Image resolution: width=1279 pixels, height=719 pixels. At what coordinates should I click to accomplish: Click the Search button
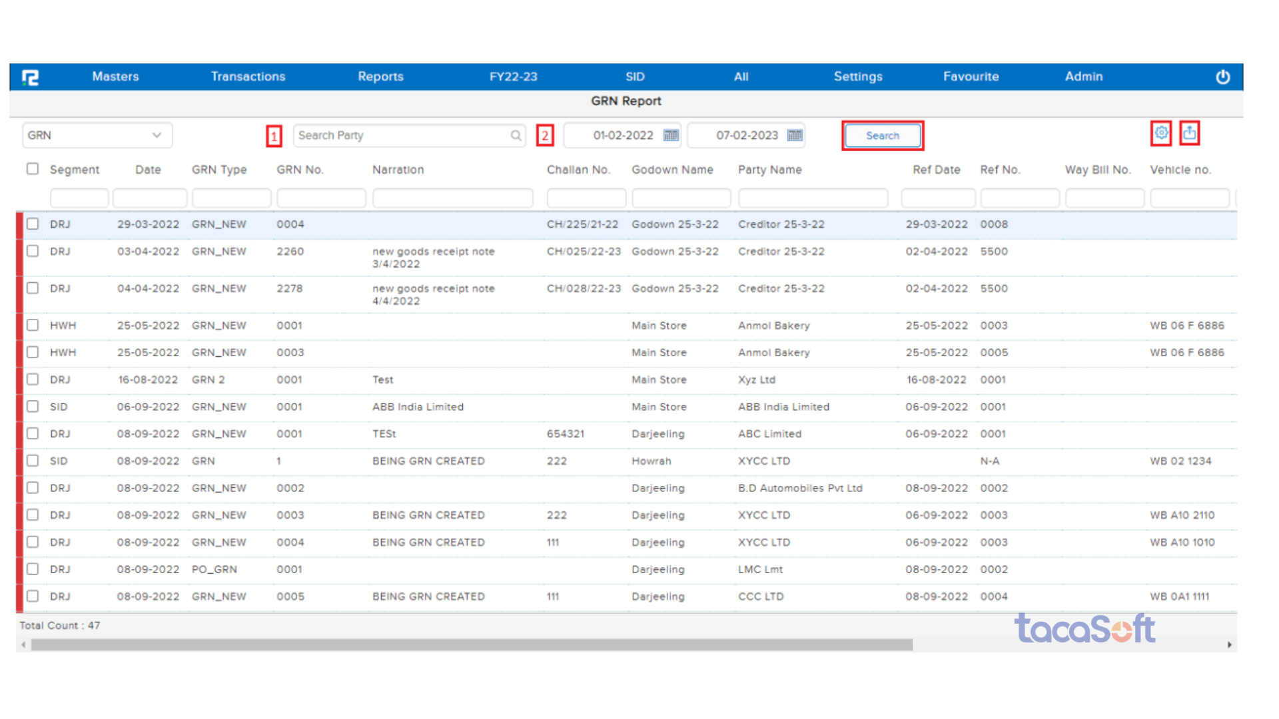click(x=883, y=136)
